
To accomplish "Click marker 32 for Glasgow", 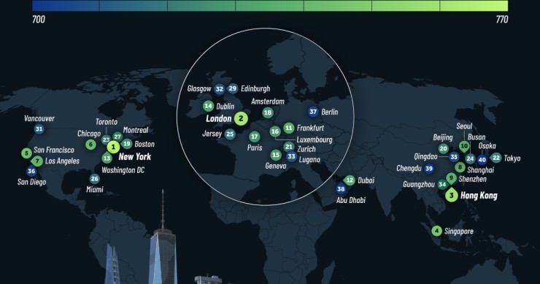I will [x=220, y=89].
